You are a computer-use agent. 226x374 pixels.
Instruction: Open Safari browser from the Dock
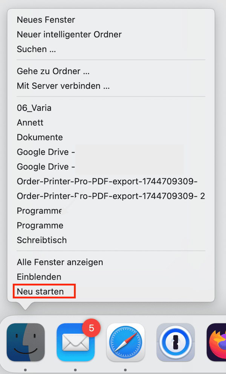click(x=125, y=342)
